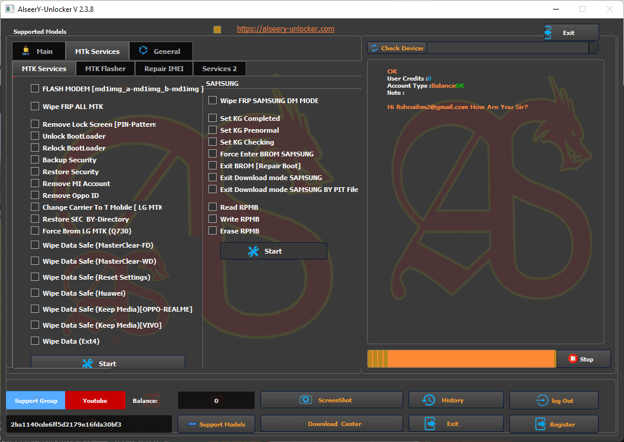
Task: Switch to the MTK Flasher tab
Action: coord(105,68)
